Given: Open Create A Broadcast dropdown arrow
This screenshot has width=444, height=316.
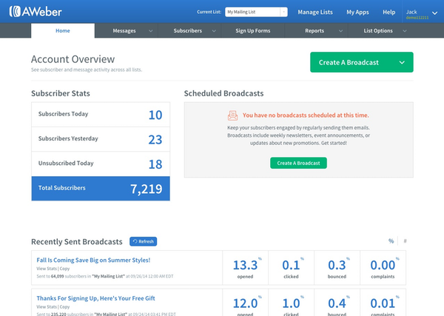Looking at the screenshot, I should [402, 62].
